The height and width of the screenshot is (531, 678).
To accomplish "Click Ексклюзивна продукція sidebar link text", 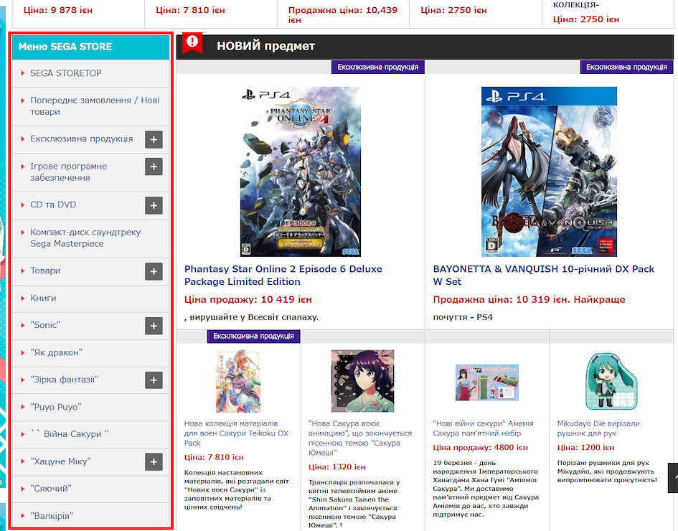I will click(x=81, y=138).
